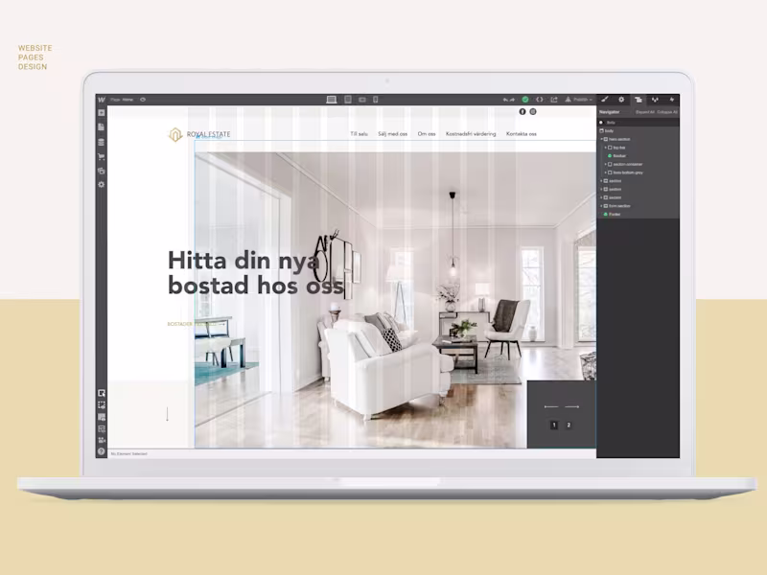Click Expand All in the Navigator
The width and height of the screenshot is (767, 575).
pos(646,112)
